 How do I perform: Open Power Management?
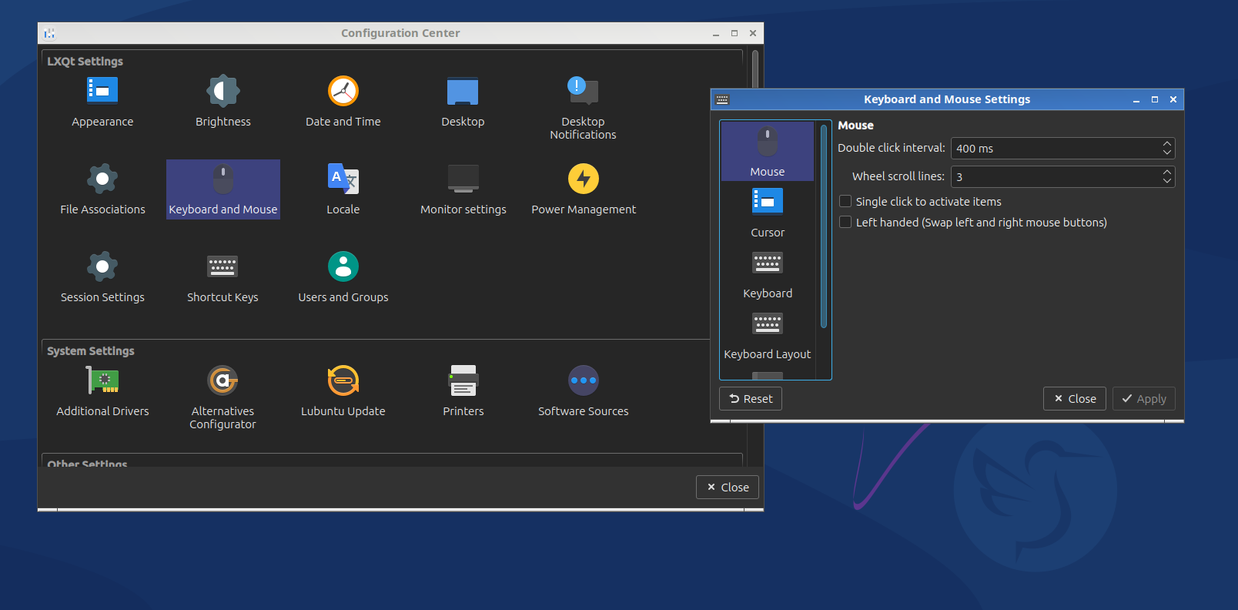point(583,189)
